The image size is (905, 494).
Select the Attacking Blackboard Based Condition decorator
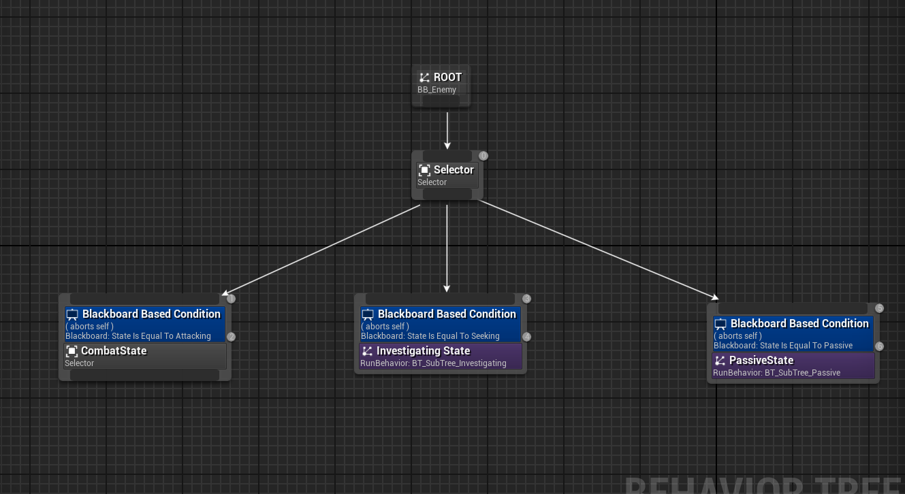145,324
